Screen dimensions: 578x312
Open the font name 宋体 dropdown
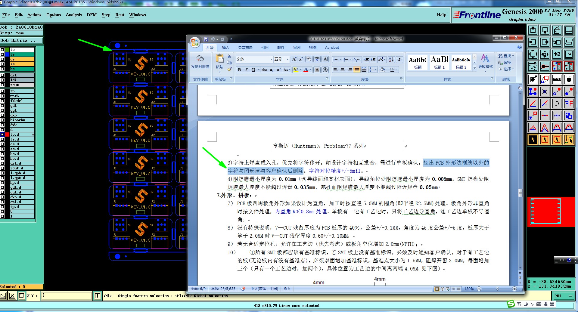click(271, 59)
